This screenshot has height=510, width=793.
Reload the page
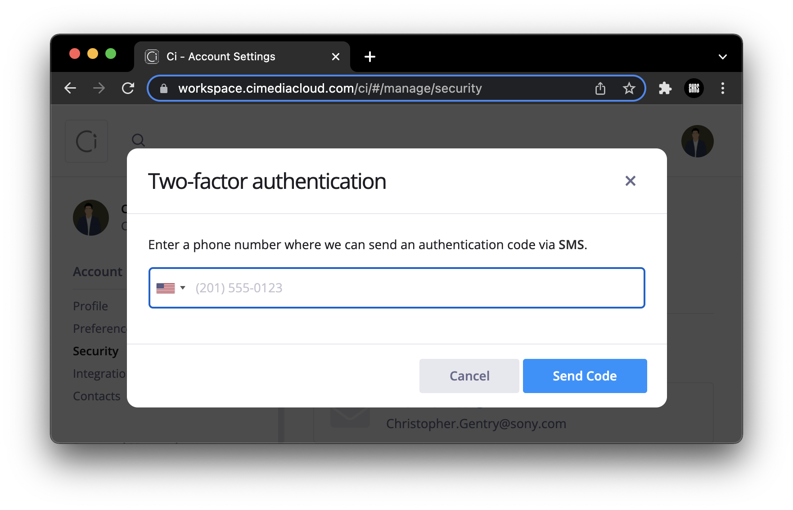coord(128,88)
